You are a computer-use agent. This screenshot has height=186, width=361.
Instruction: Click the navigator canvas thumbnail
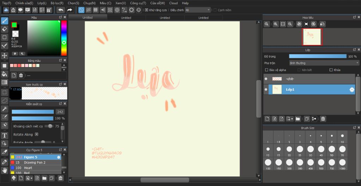(x=312, y=37)
